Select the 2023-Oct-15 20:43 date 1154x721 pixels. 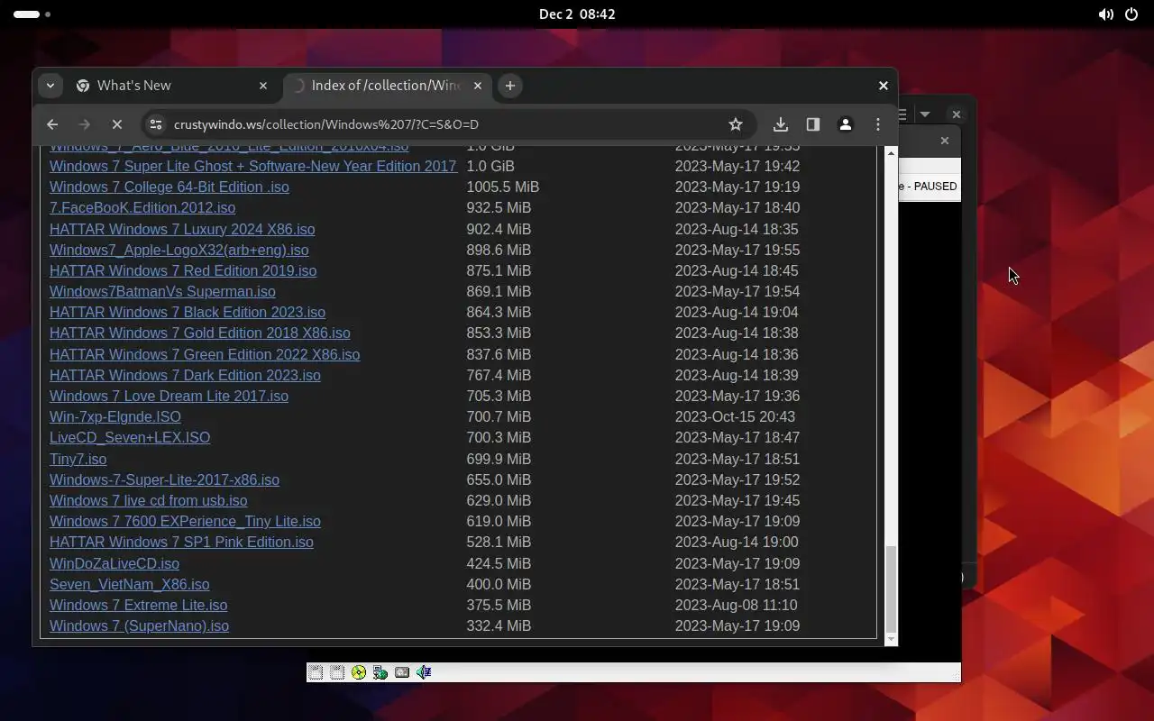click(735, 416)
